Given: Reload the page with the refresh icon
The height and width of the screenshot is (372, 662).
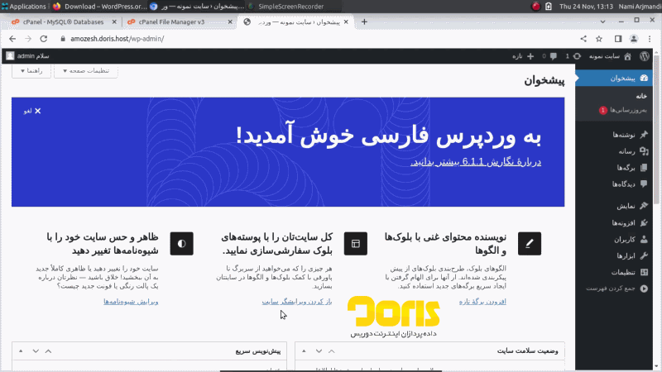Looking at the screenshot, I should point(44,39).
